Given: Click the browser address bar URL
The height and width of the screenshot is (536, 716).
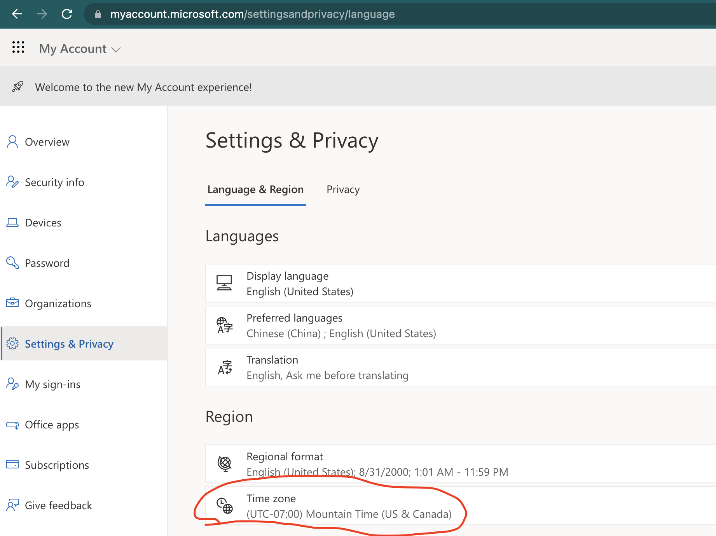Looking at the screenshot, I should pyautogui.click(x=252, y=14).
